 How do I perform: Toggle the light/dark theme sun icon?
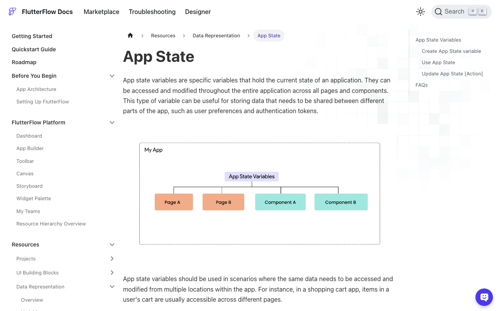[421, 12]
